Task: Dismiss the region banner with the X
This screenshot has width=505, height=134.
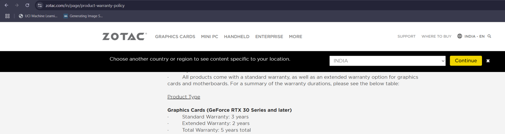Action: [488, 61]
